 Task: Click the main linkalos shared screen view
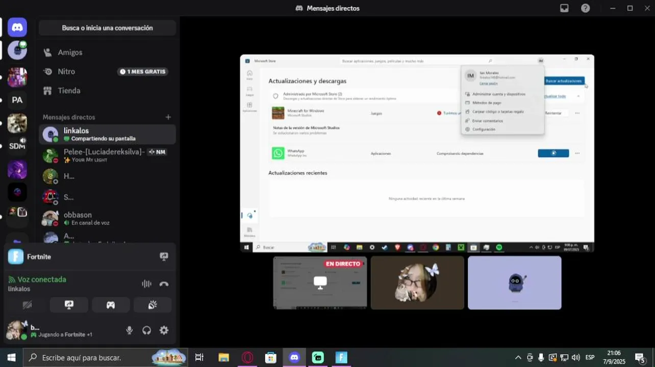417,153
